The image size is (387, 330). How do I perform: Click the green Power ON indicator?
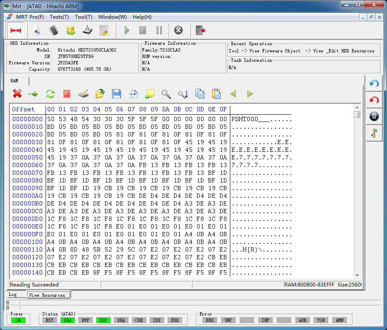click(x=19, y=320)
